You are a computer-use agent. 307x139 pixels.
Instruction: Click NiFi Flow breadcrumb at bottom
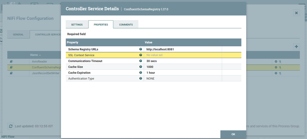coord(8,137)
